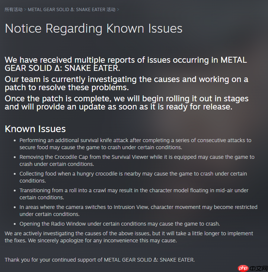268x272 pixels.
Task: Go to METAL GEAR SOLID Δ: SNAKE EATER 活动 breadcrumb
Action: [71, 10]
